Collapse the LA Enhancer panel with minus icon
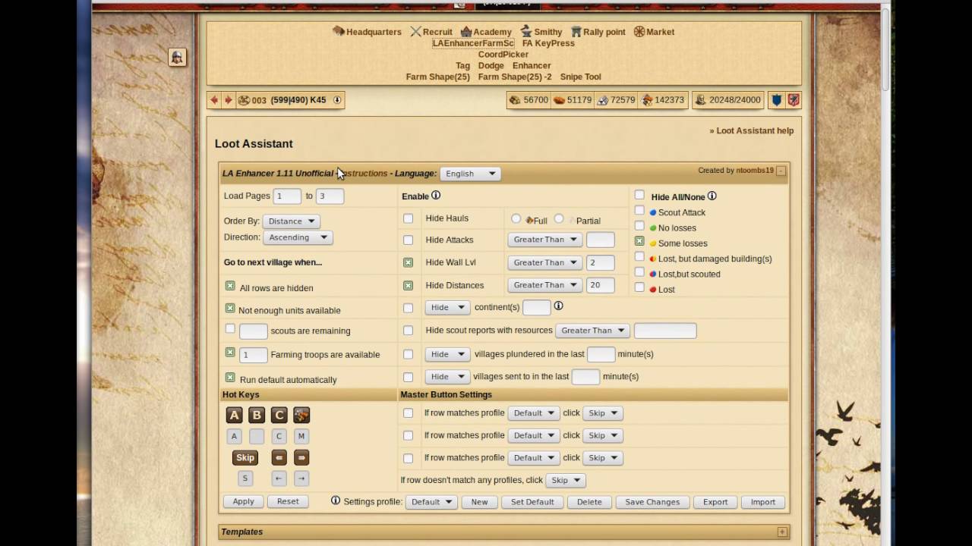Screen dimensions: 972x546 [x=781, y=171]
